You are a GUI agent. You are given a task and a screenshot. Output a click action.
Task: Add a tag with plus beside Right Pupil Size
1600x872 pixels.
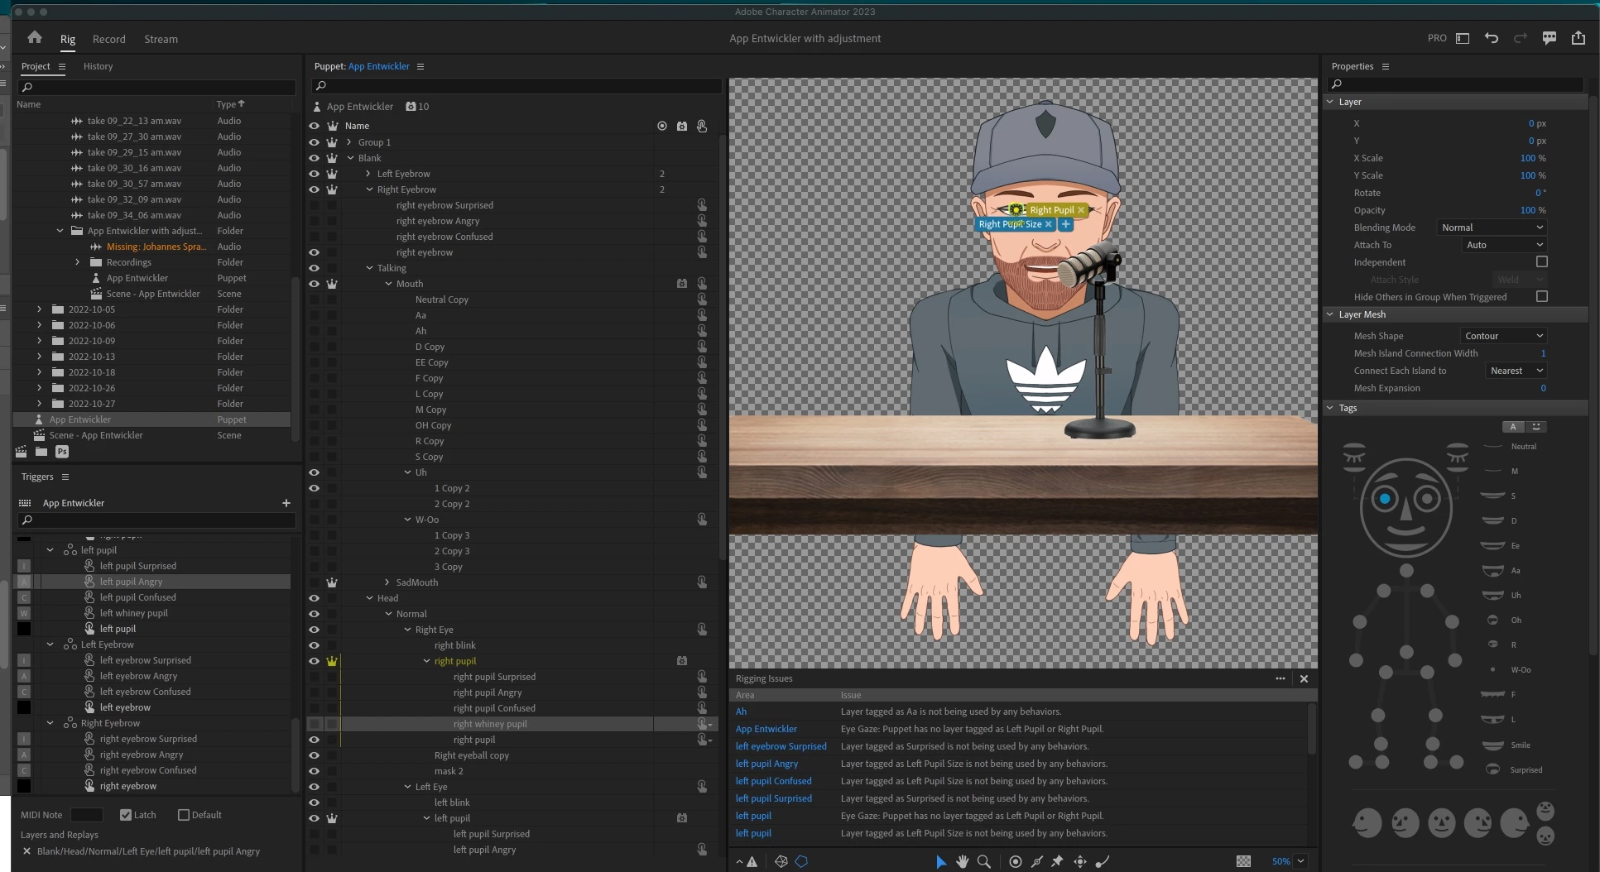click(x=1066, y=224)
